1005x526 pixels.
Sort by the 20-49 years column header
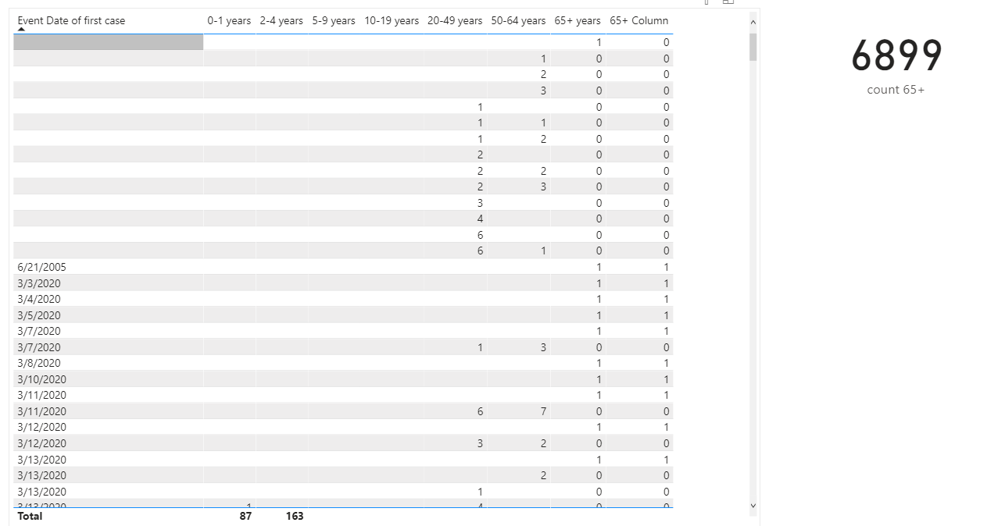[x=455, y=20]
